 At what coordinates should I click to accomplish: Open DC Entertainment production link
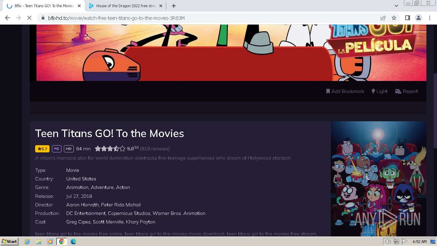pos(86,213)
